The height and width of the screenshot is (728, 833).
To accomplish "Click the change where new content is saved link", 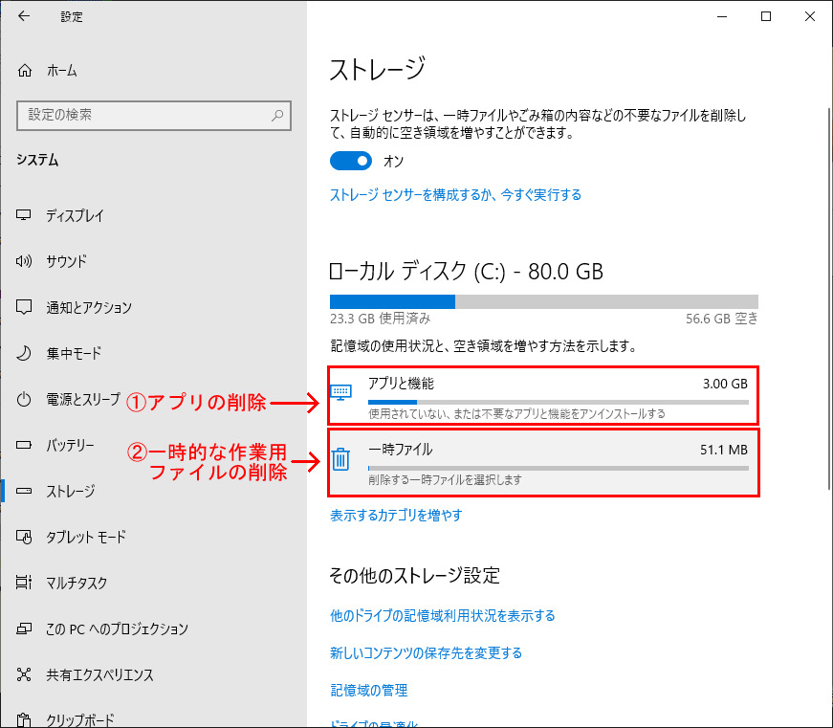I will 426,653.
